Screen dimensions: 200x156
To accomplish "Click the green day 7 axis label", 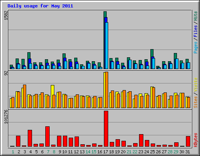I will 48,152.
